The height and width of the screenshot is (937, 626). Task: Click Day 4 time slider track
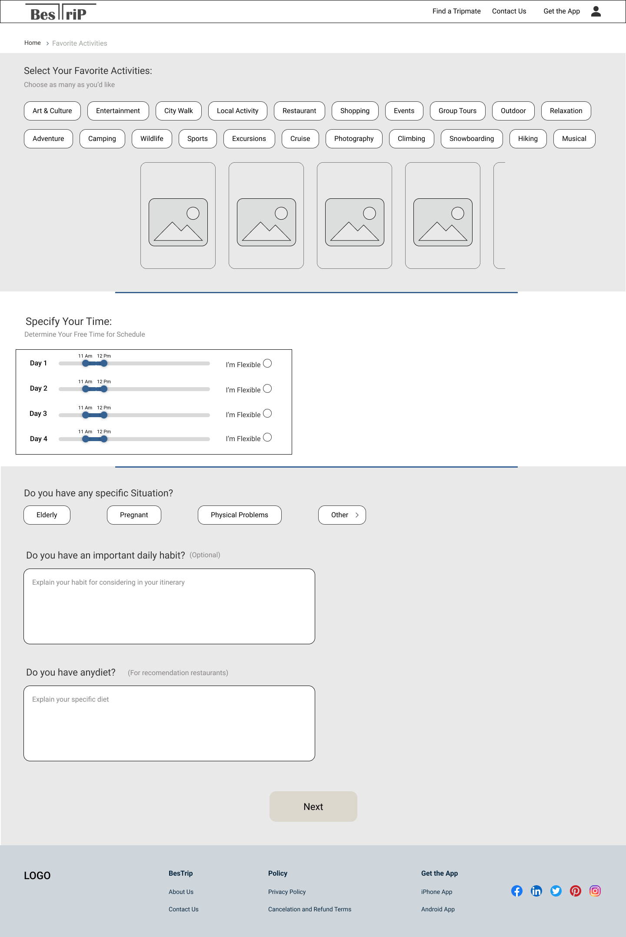[x=134, y=439]
